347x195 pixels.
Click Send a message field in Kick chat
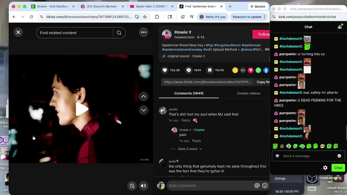coord(308,156)
